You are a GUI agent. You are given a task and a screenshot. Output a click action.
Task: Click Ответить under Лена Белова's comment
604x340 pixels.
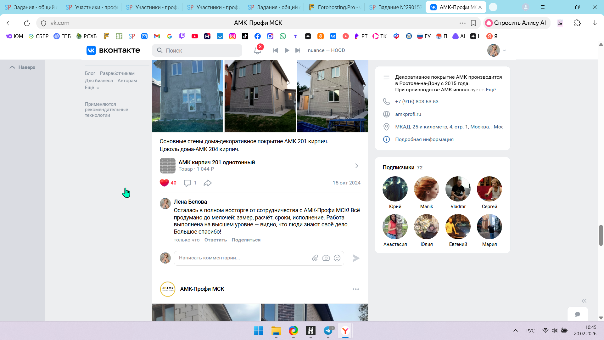click(x=215, y=240)
